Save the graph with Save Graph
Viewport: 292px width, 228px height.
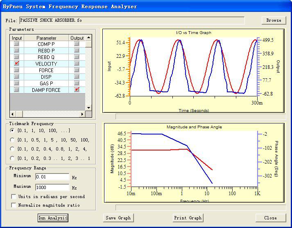118,218
